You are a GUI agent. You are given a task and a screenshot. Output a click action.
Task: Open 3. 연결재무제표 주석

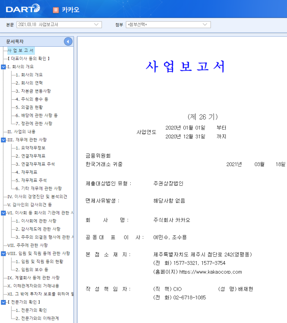[x=35, y=164]
